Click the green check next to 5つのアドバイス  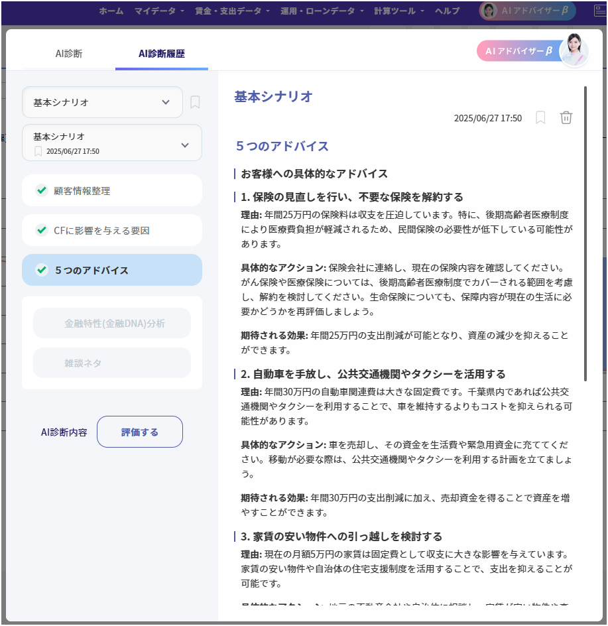[42, 270]
